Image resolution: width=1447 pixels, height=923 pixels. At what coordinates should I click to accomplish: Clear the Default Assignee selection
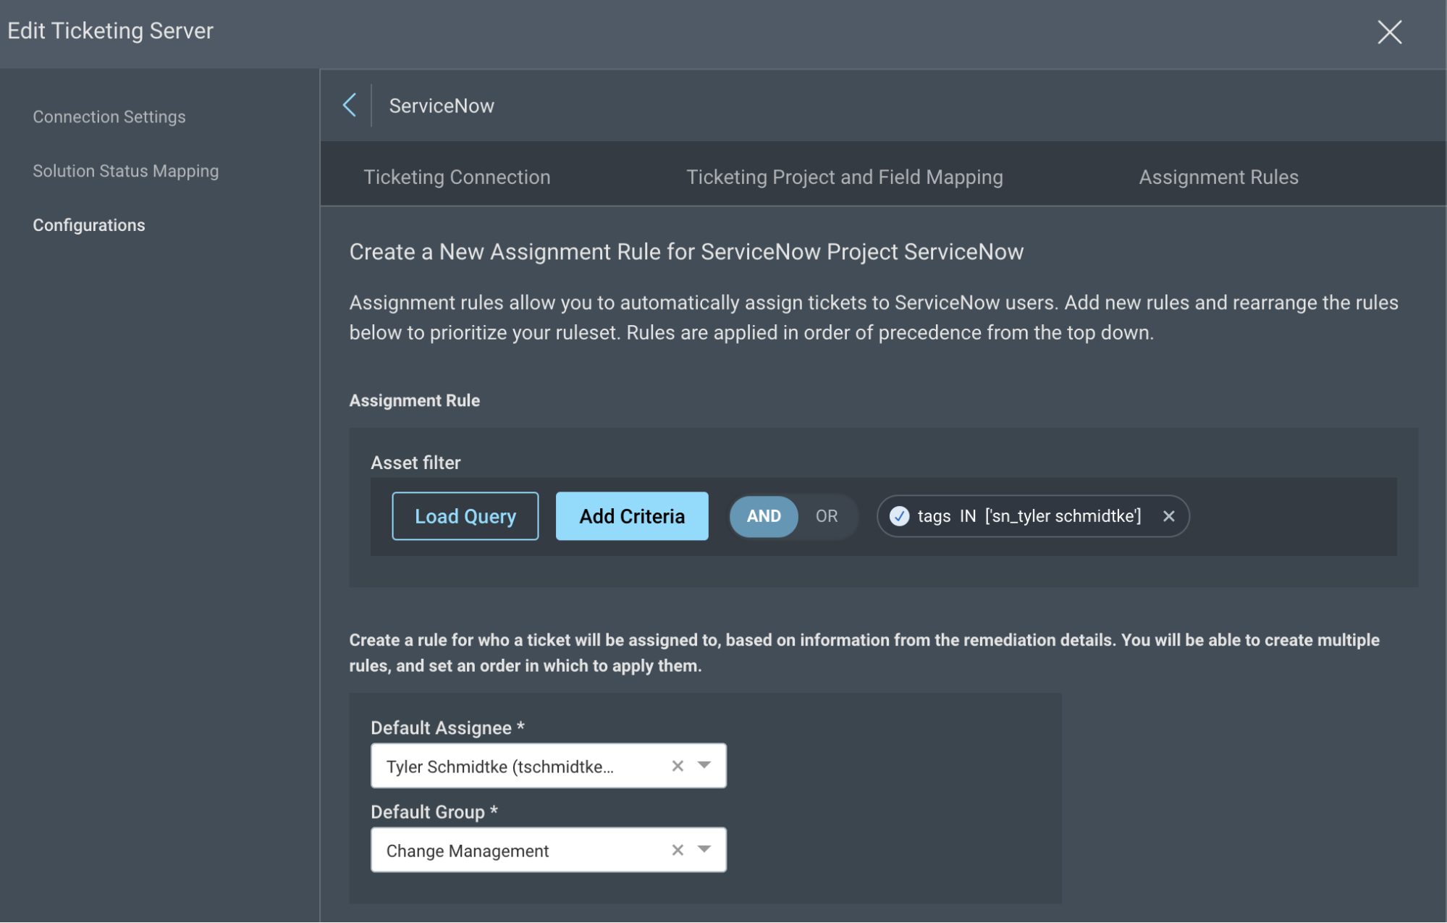tap(678, 766)
